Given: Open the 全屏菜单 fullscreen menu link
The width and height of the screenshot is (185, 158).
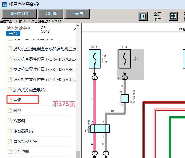Looking at the screenshot, I should tap(157, 17).
